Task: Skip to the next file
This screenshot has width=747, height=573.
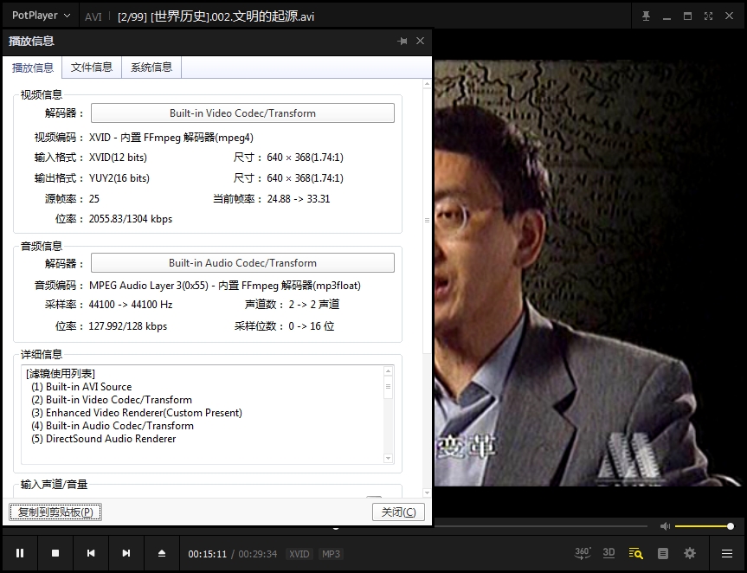Action: point(126,553)
